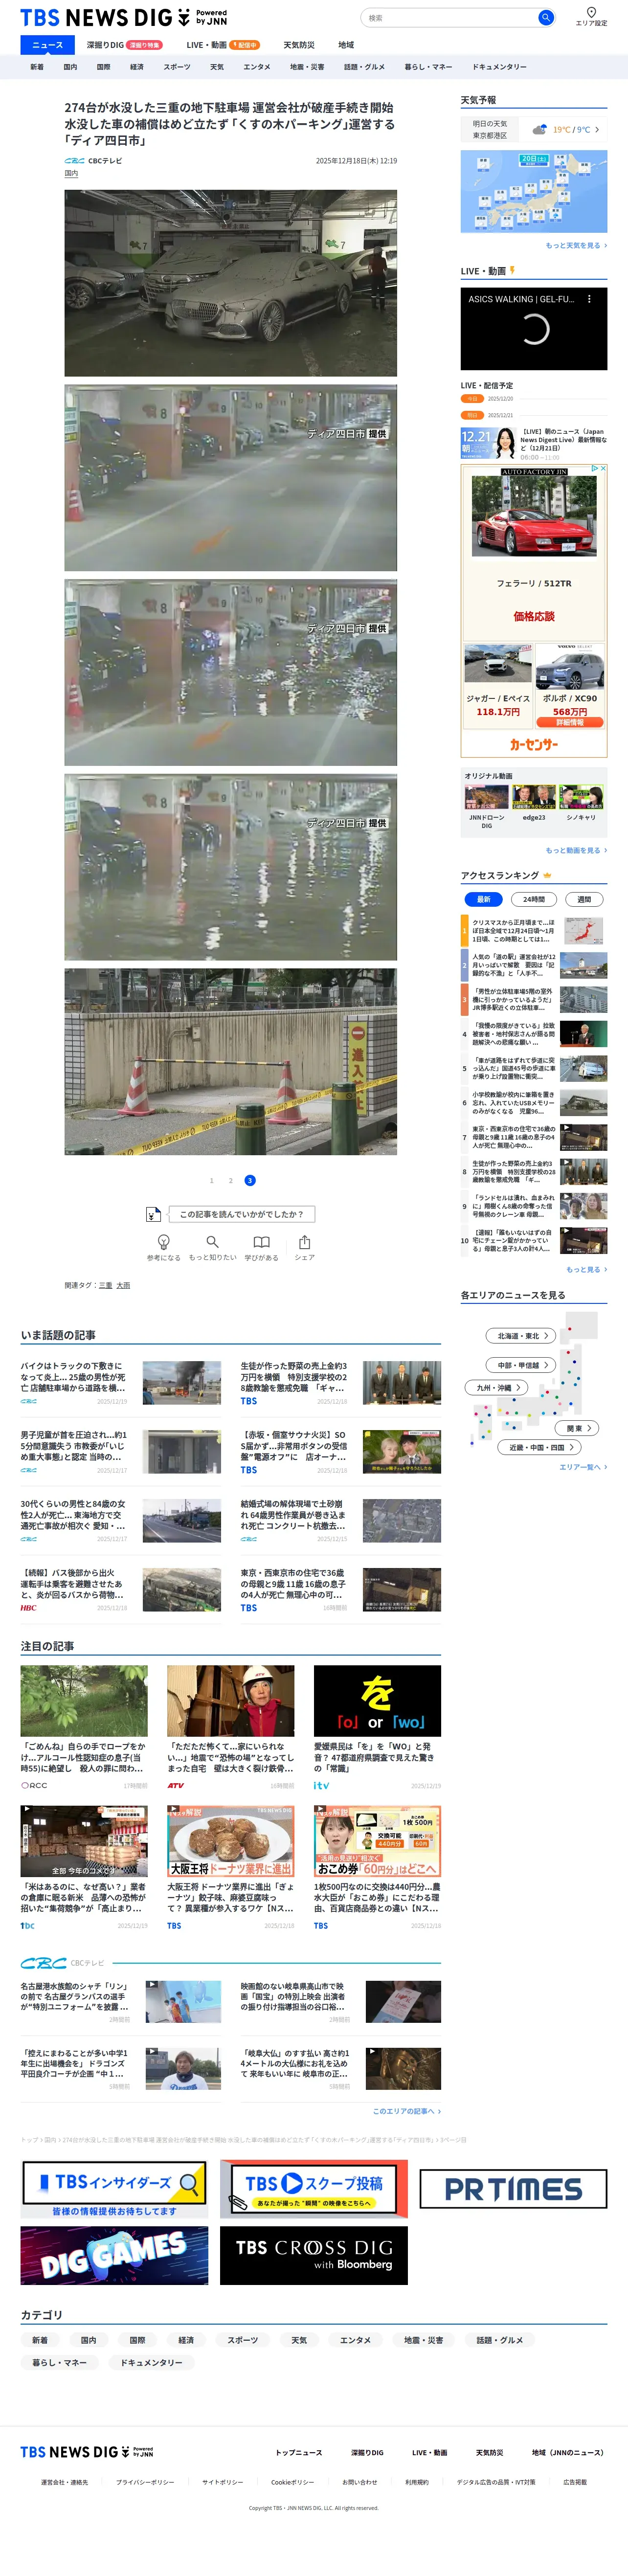Open 北海道・東北 area news
The height and width of the screenshot is (2576, 628).
(520, 1336)
